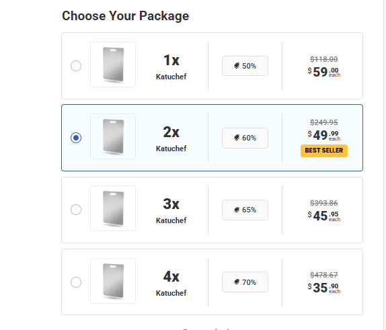Viewport: 386px width, 330px height.
Task: Select the 1x Katuchef radio button
Action: tap(76, 66)
